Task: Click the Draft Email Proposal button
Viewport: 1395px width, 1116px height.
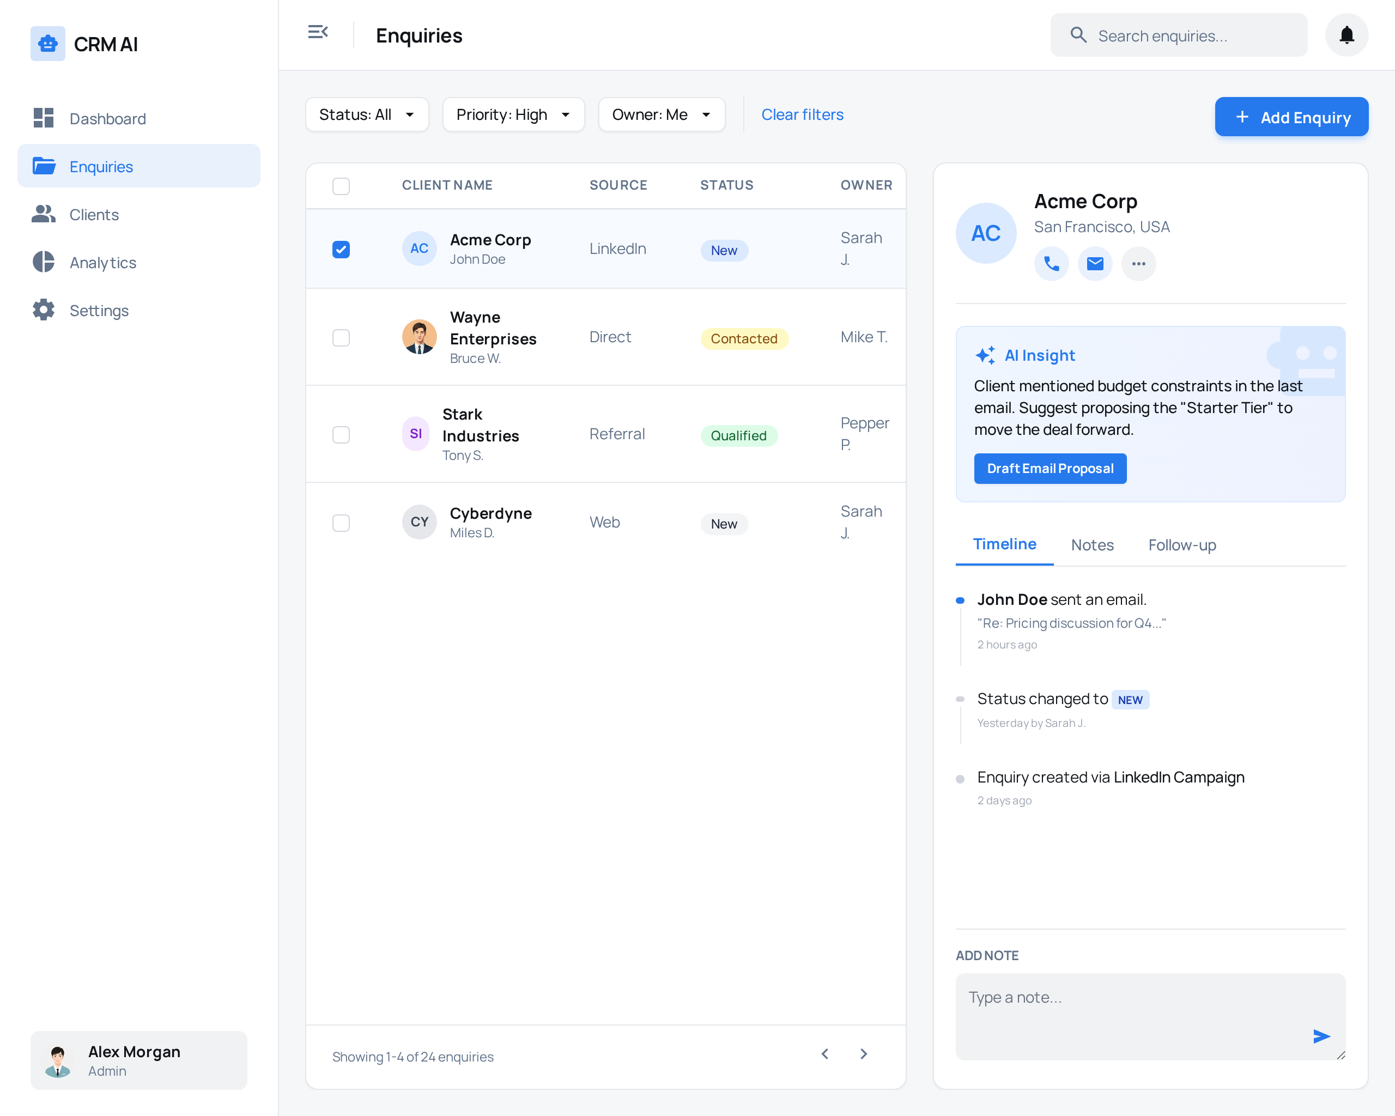Action: point(1050,469)
